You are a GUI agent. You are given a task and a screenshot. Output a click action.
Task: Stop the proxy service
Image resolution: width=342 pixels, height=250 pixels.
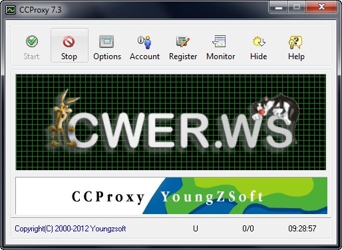pos(69,45)
